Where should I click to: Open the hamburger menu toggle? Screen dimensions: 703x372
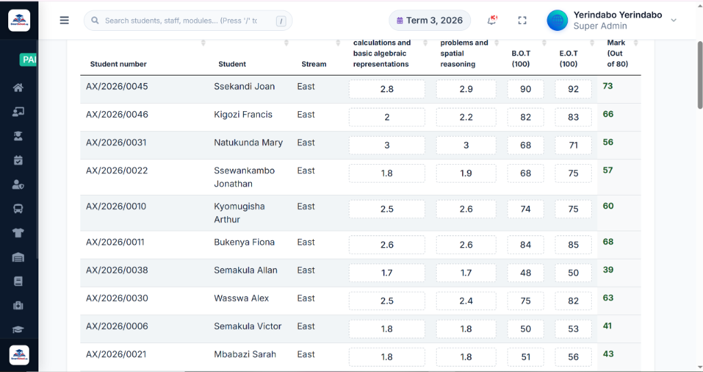click(x=65, y=20)
